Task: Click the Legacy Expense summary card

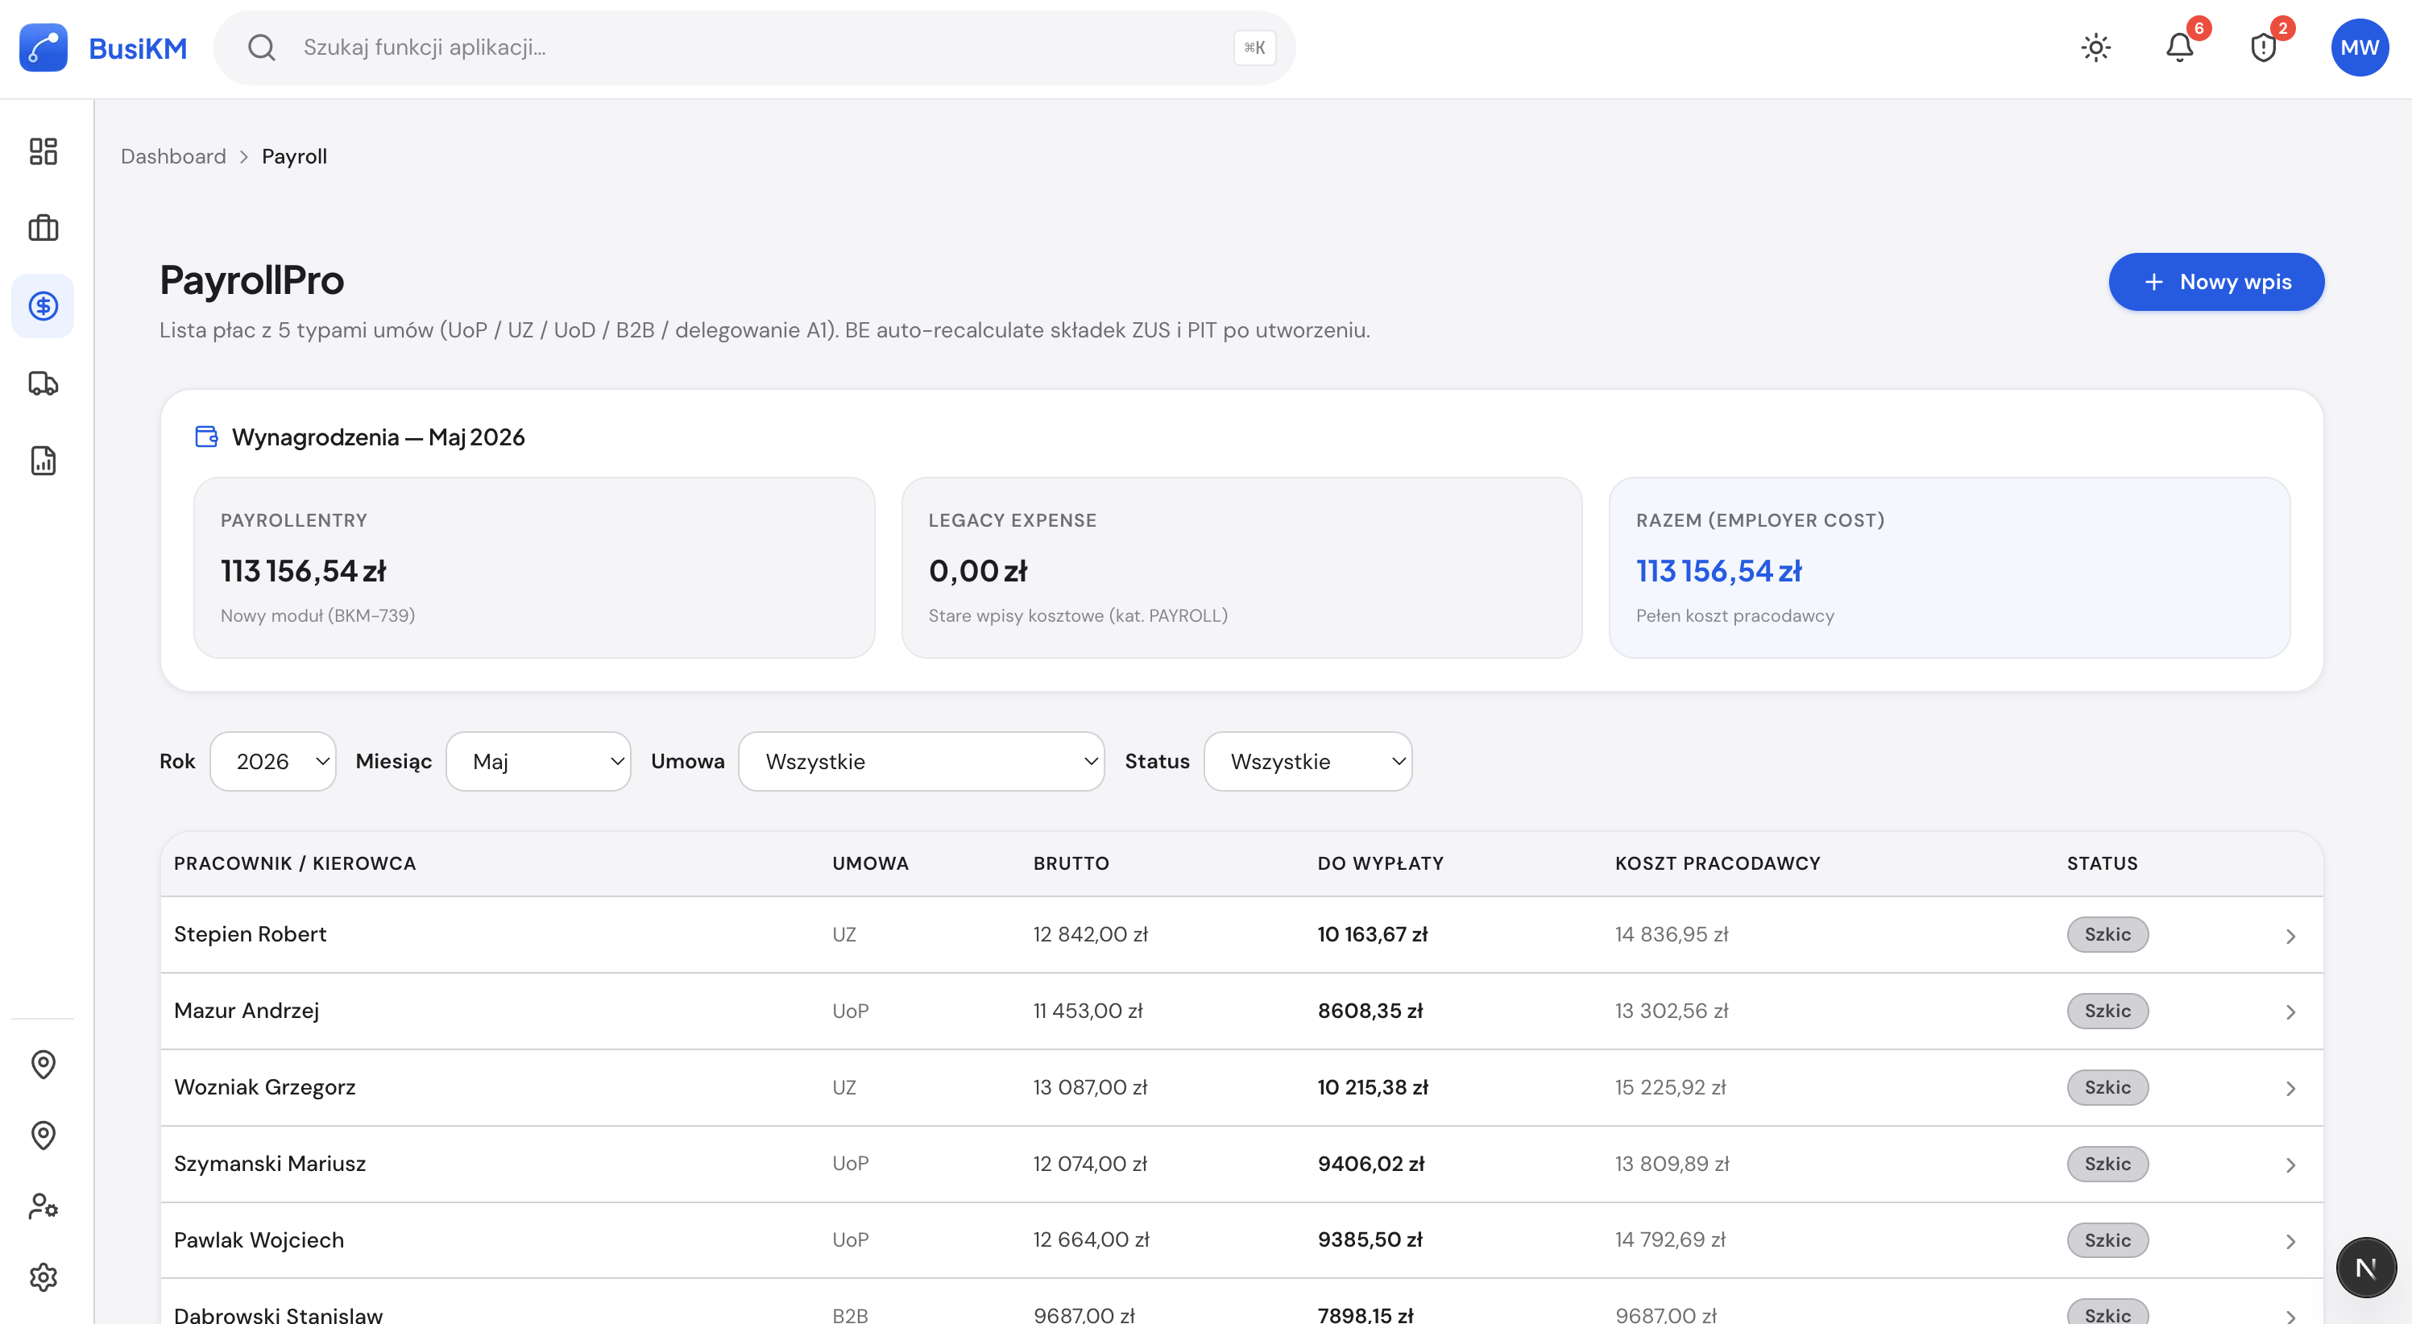Action: (x=1241, y=568)
